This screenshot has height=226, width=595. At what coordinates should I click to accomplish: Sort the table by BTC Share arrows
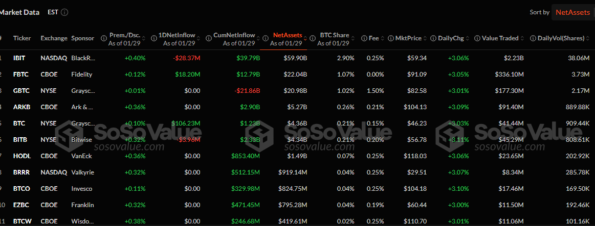[x=354, y=38]
